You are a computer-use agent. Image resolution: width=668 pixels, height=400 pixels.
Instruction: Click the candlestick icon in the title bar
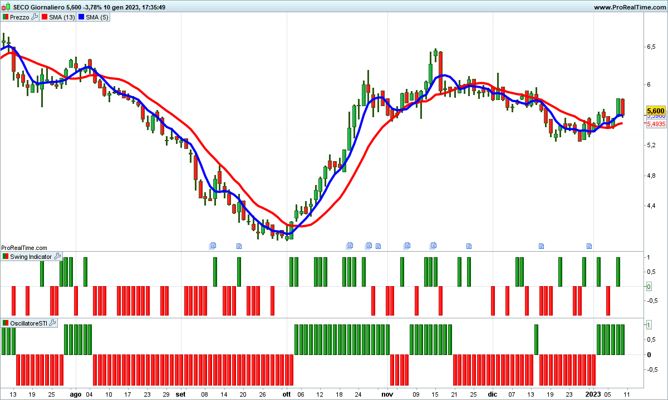pyautogui.click(x=4, y=7)
